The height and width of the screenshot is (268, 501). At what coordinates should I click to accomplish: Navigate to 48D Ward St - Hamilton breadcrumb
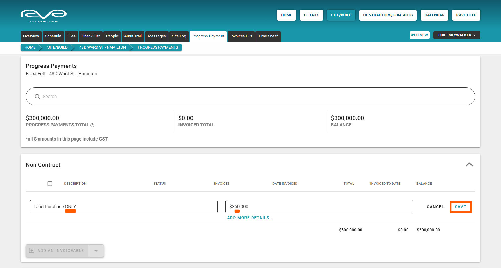102,47
